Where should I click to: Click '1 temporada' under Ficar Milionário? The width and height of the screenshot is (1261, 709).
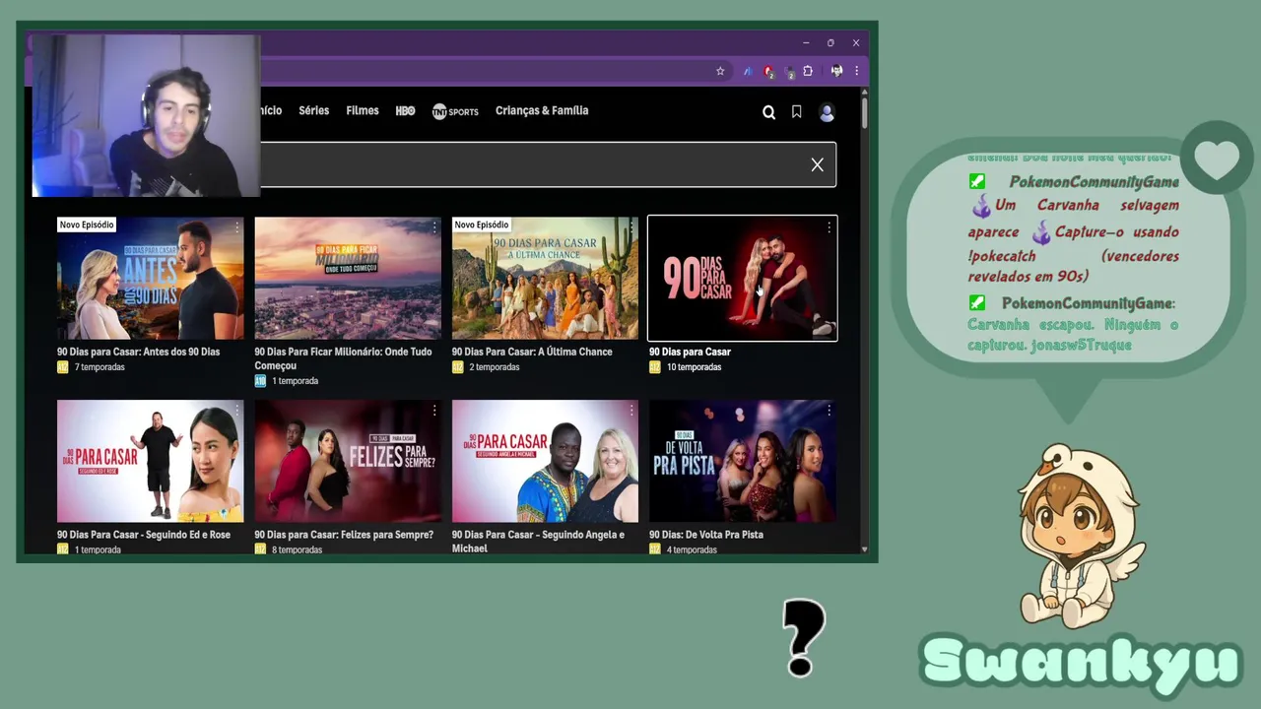pos(296,381)
